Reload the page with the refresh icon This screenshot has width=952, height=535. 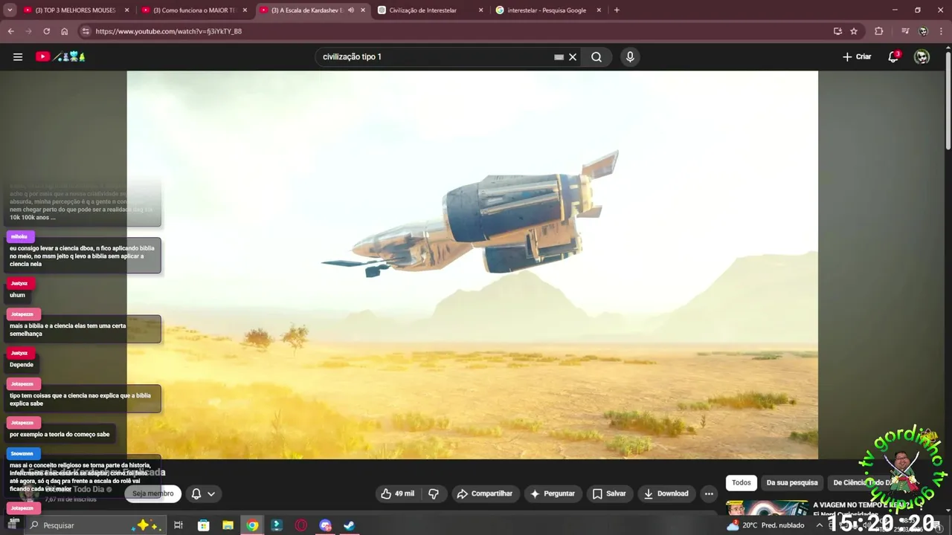coord(46,31)
